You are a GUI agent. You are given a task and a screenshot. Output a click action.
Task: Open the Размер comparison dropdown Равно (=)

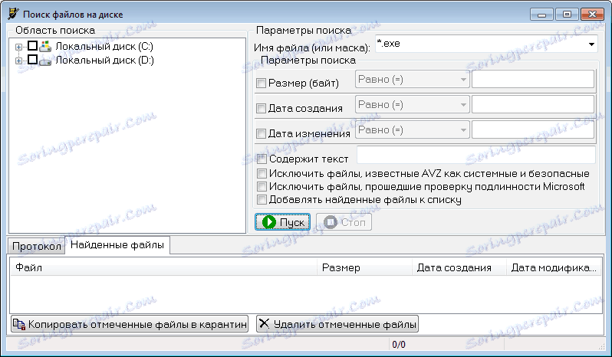pyautogui.click(x=412, y=80)
